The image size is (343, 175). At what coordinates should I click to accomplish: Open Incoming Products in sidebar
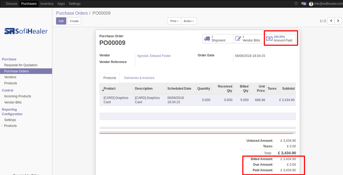coord(18,96)
